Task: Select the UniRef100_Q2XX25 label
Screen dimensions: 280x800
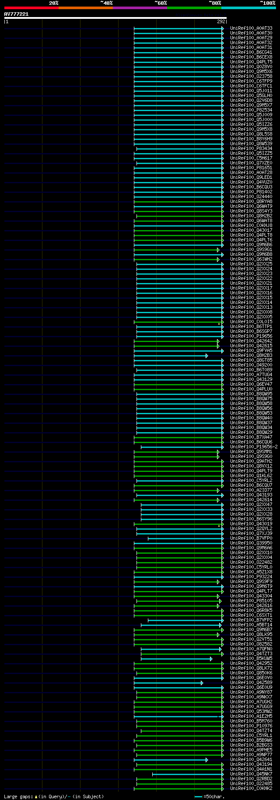Action: pyautogui.click(x=251, y=264)
